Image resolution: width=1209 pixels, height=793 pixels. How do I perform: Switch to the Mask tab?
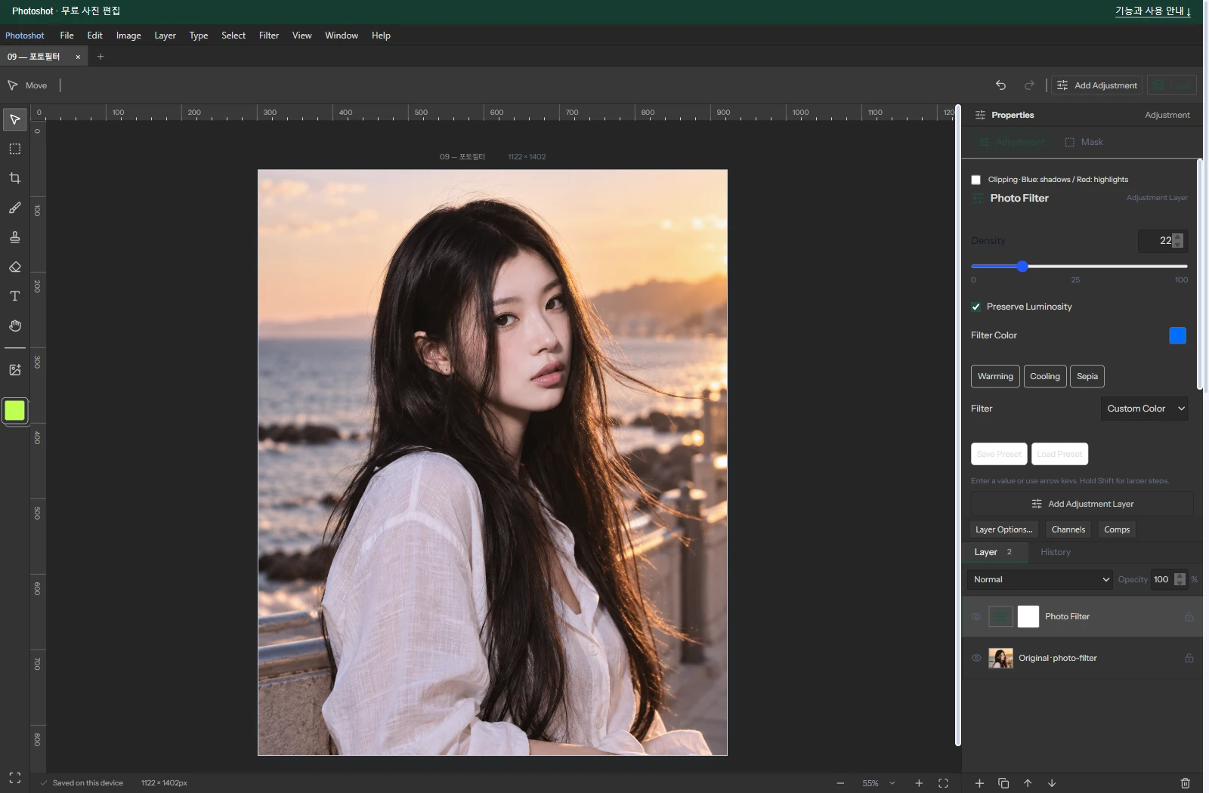click(1084, 142)
